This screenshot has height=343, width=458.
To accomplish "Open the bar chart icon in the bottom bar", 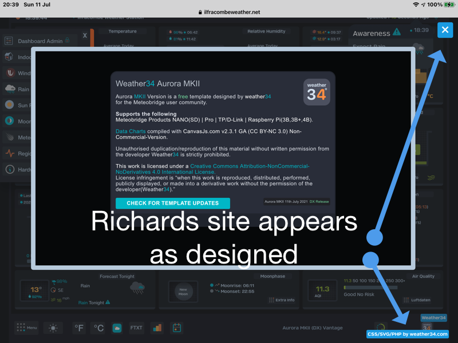I will (157, 328).
